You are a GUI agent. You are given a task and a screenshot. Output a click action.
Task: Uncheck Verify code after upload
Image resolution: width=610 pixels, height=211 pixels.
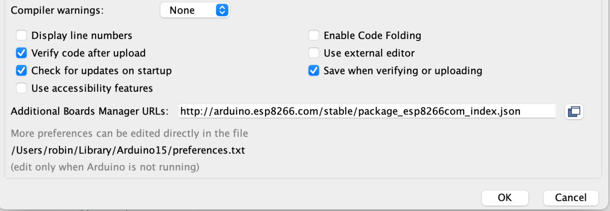click(21, 53)
